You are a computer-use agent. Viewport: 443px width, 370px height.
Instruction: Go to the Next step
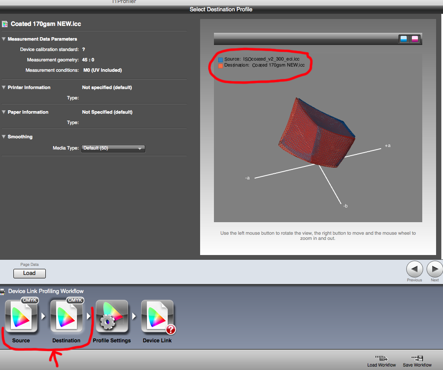[435, 269]
